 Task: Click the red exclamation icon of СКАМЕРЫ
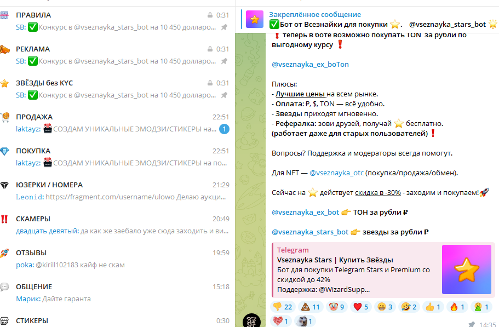4,219
